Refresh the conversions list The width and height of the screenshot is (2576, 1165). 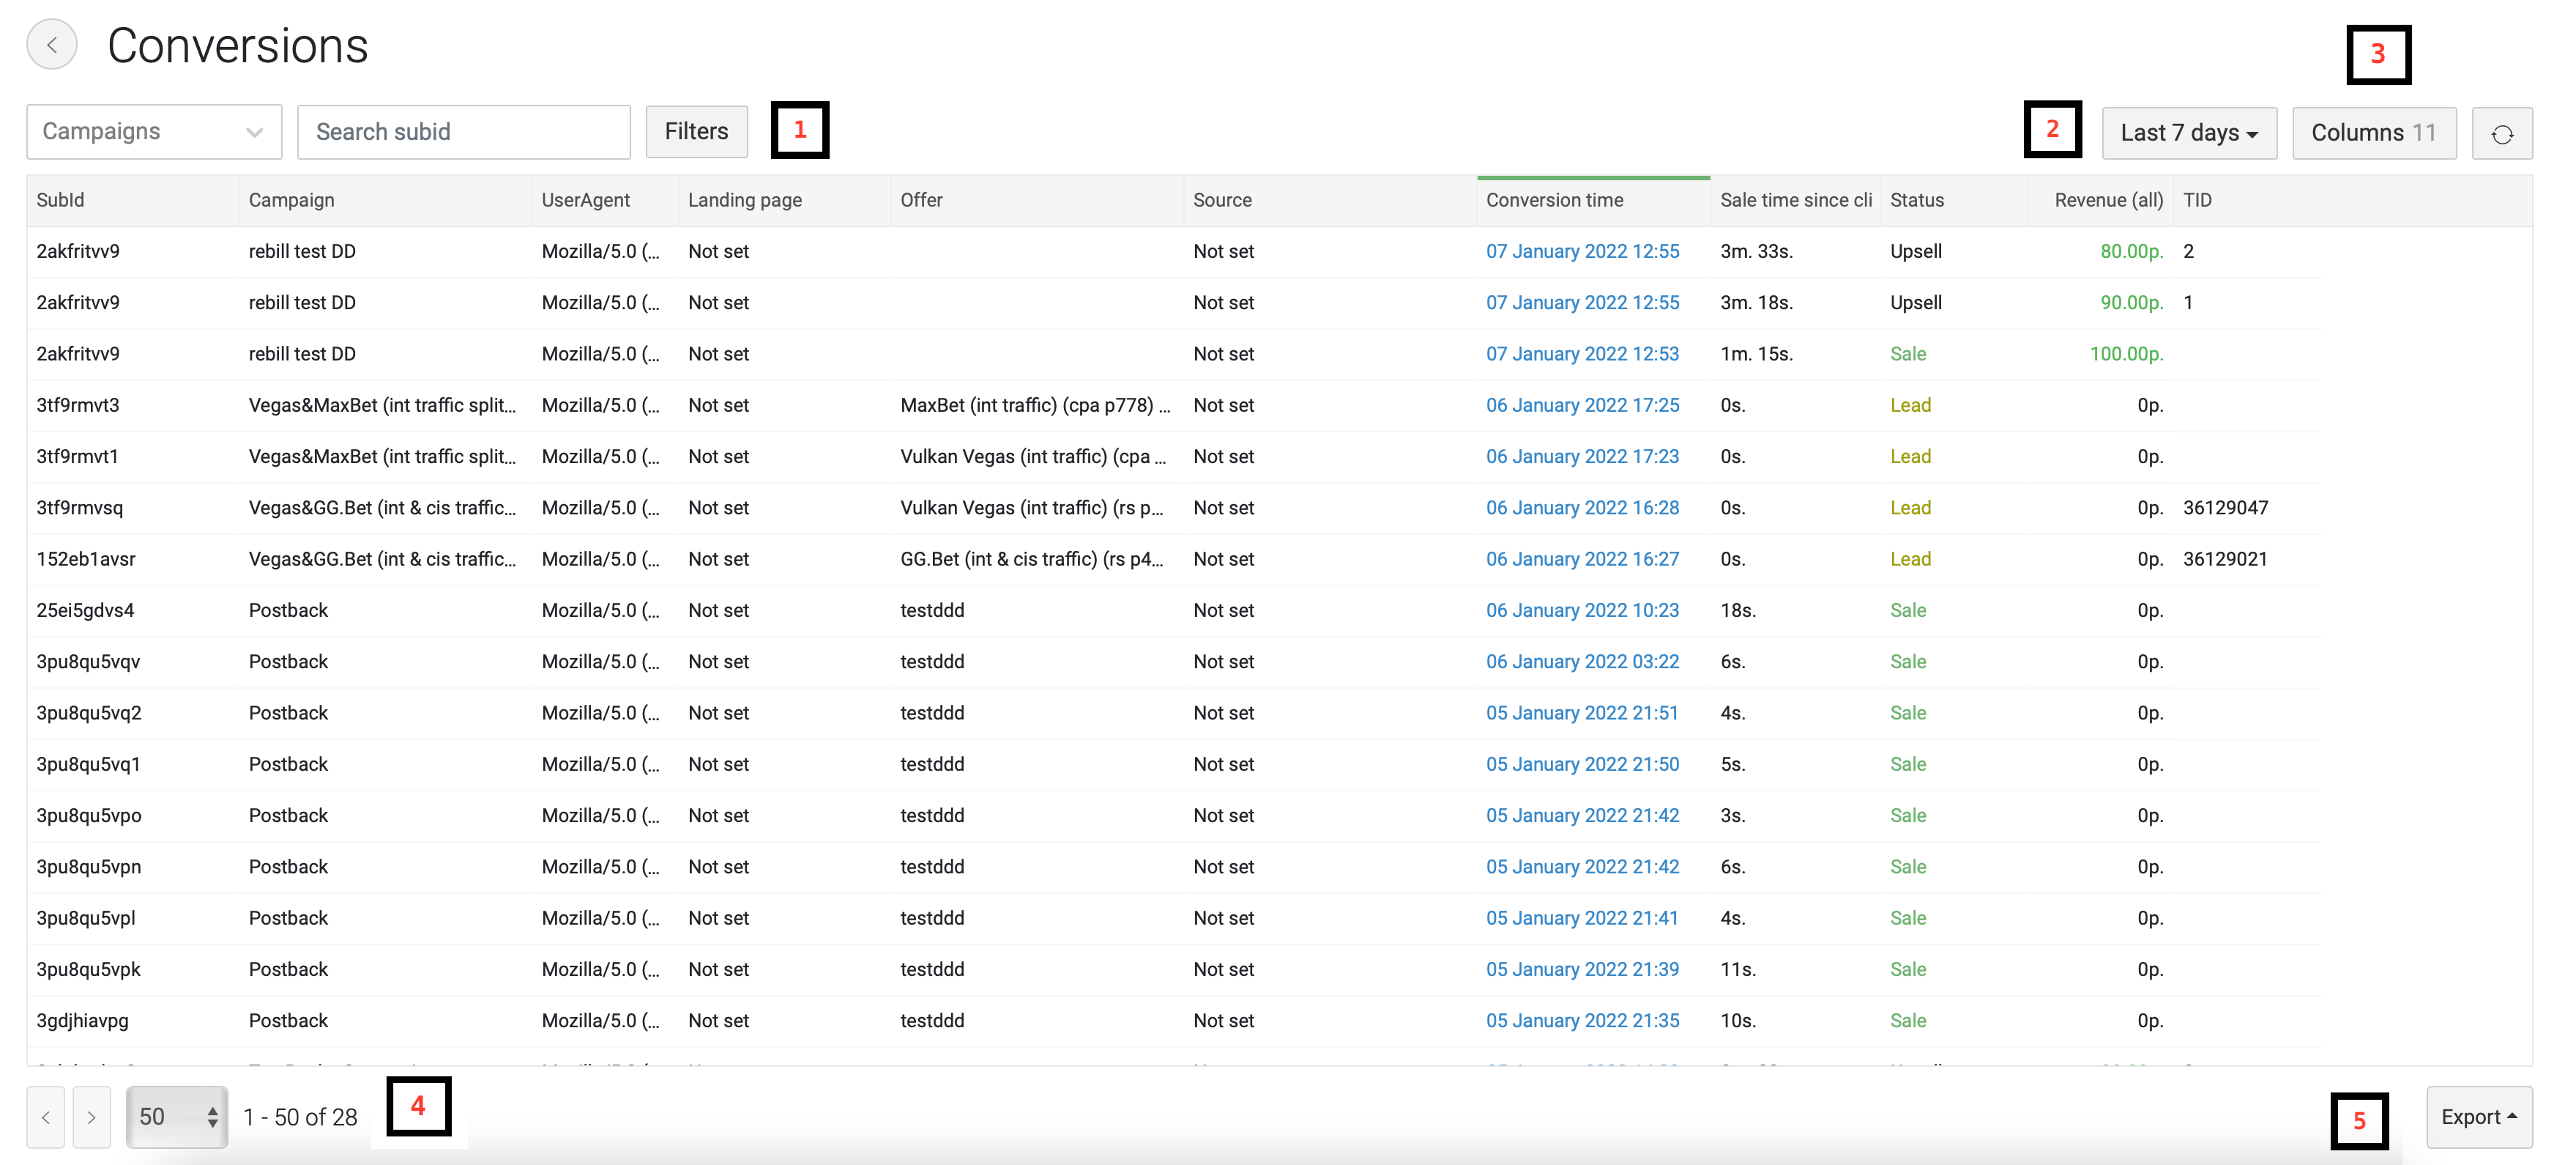tap(2502, 133)
